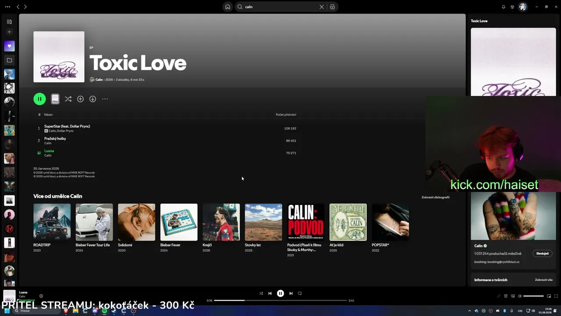Viewport: 561px width, 316px height.
Task: Pause the Toxic Love EP with green button
Action: pyautogui.click(x=39, y=99)
